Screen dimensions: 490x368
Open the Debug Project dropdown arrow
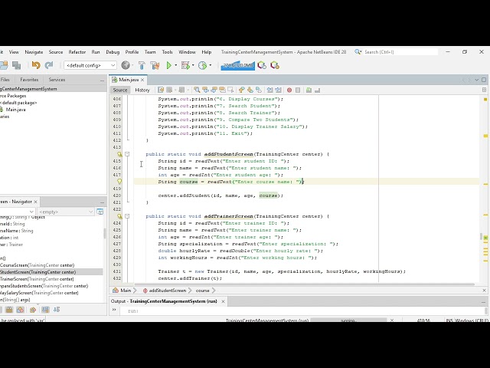point(193,65)
